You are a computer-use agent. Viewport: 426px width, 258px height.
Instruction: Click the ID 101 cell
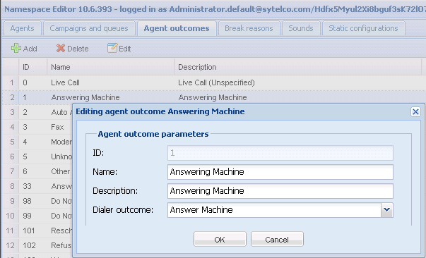tap(29, 231)
